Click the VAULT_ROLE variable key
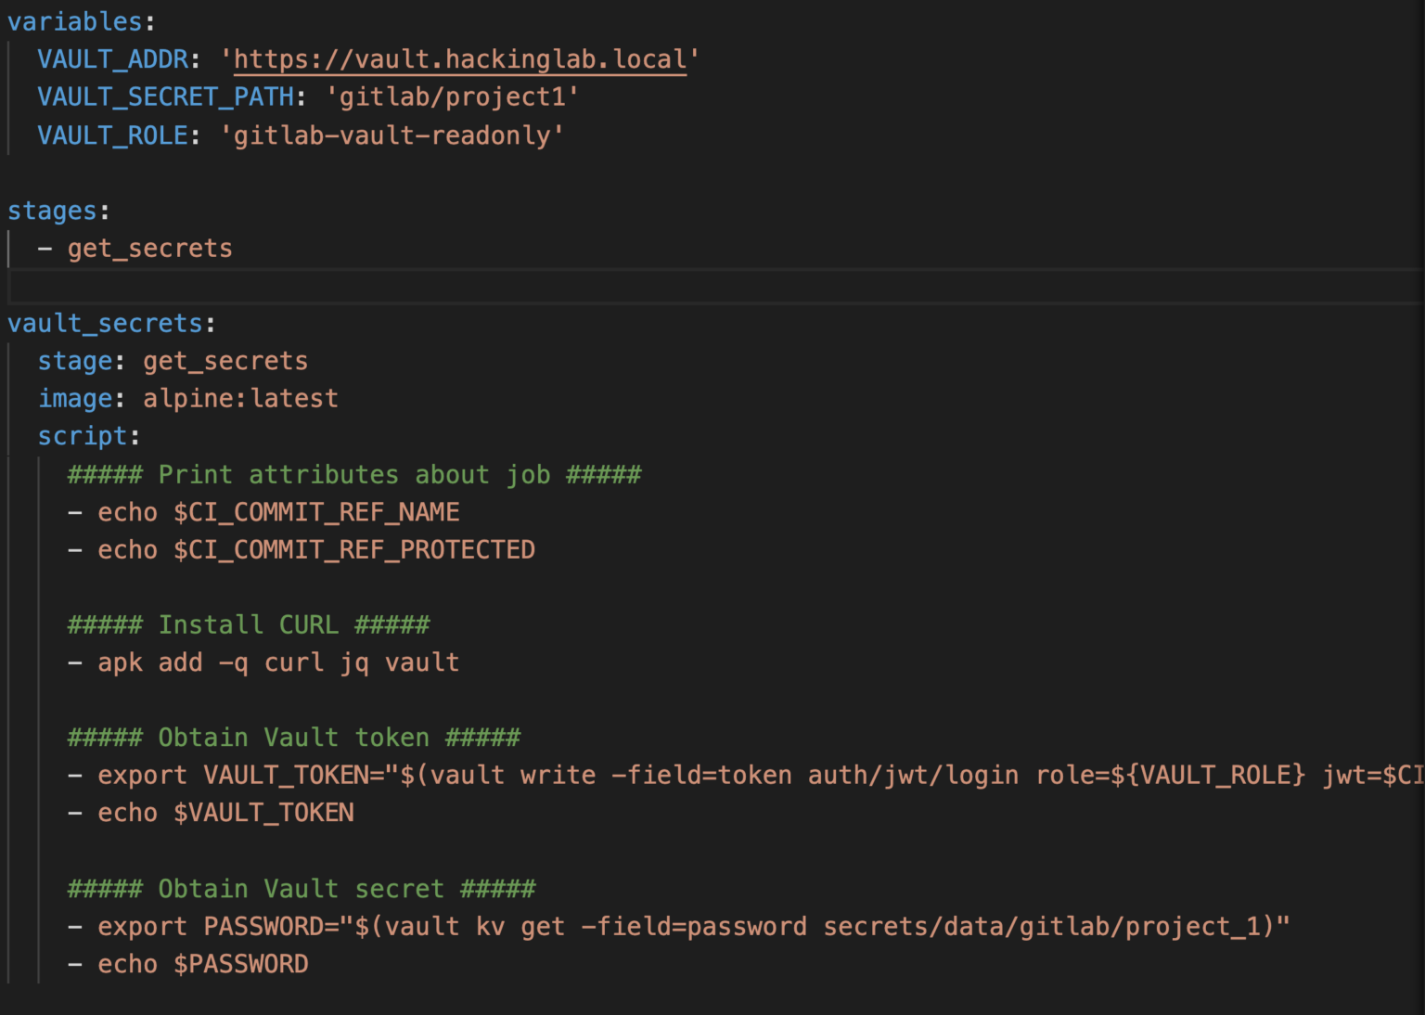Screen dimensions: 1425x1015 tap(111, 135)
